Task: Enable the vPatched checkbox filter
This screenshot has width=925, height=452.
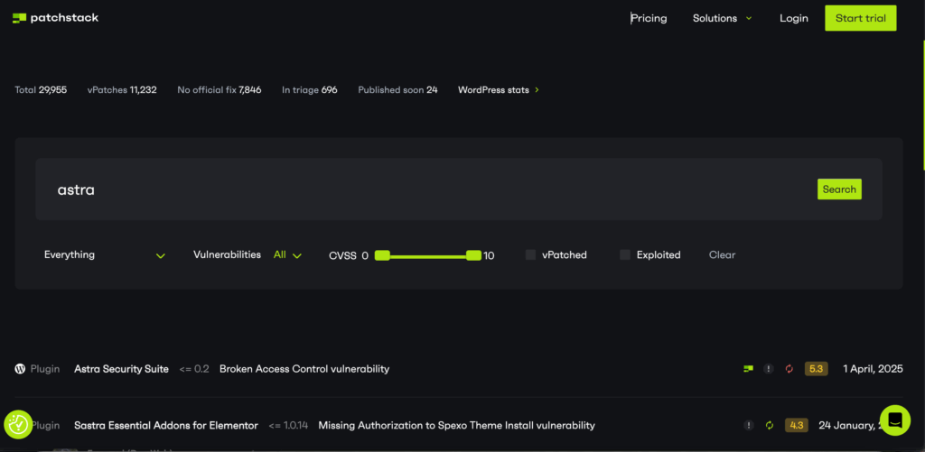Action: [531, 255]
